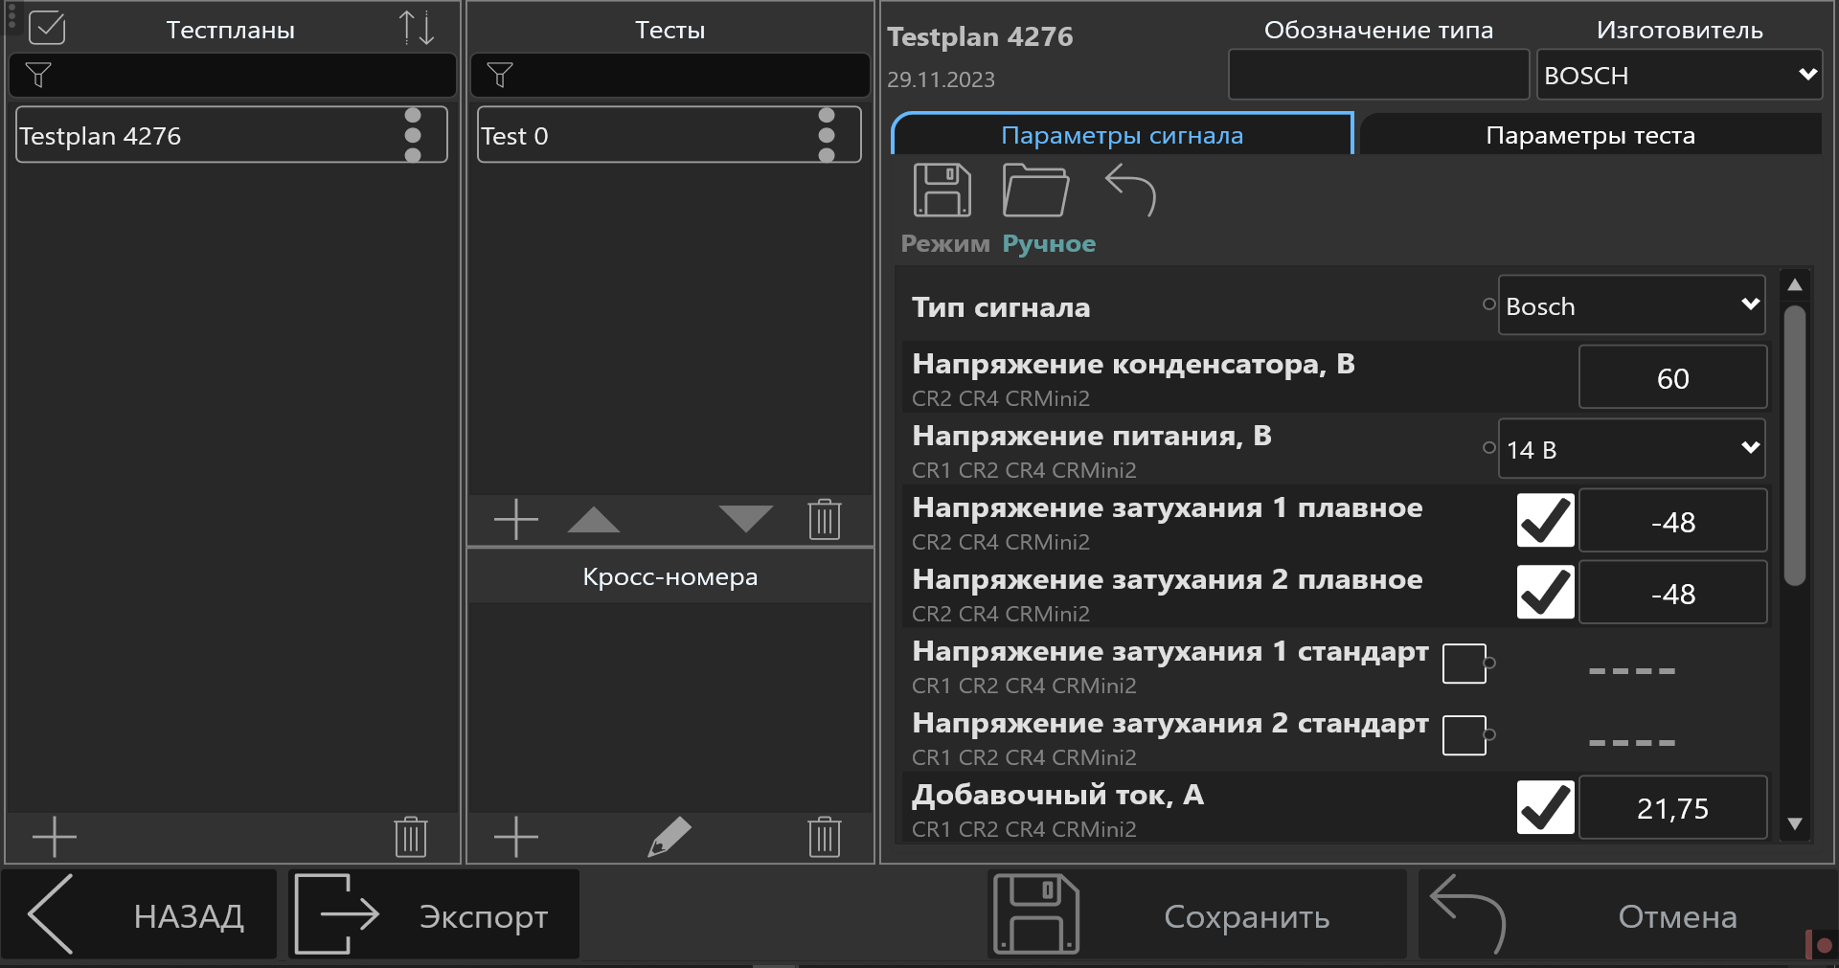
Task: Add a new testplan with the plus icon
Action: point(55,837)
